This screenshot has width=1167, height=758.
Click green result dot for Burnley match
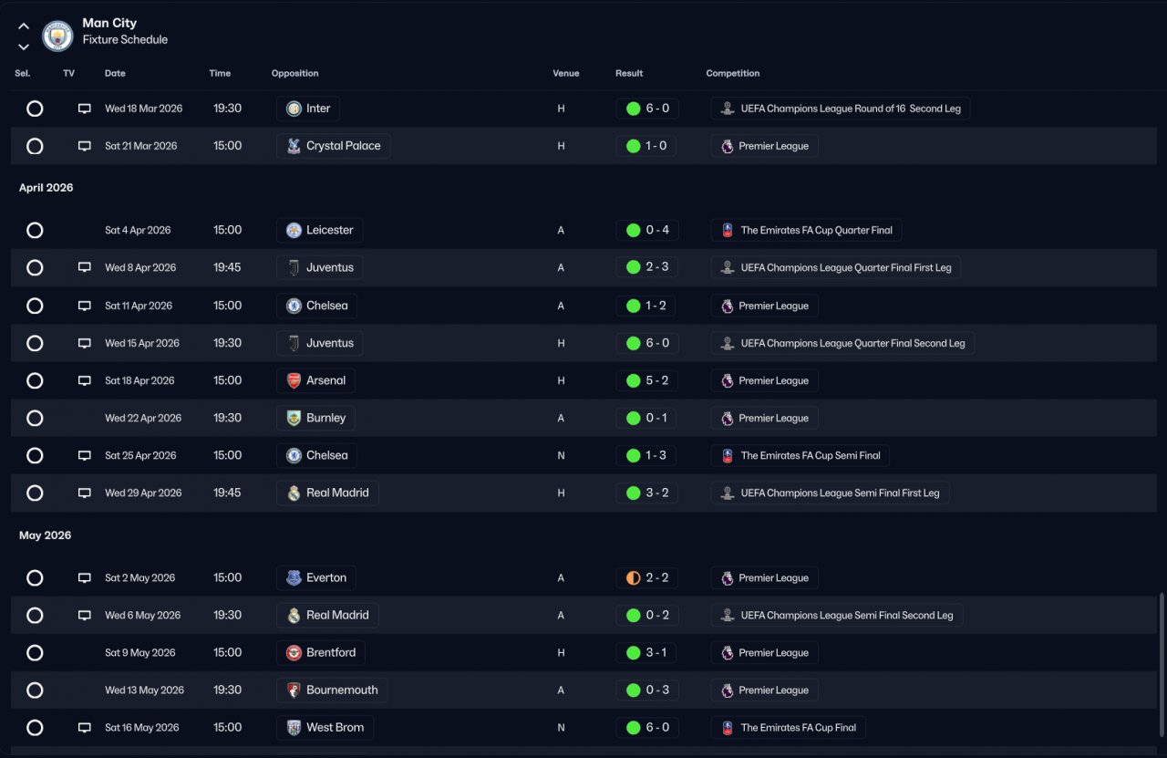click(x=633, y=418)
